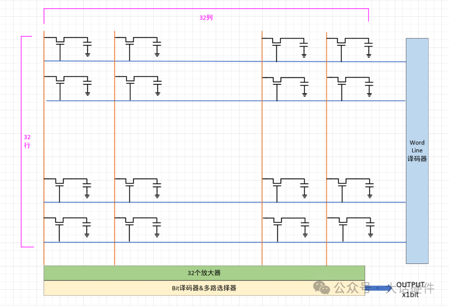The width and height of the screenshot is (449, 306).
Task: Select the magenta 32列 label
Action: pos(206,18)
